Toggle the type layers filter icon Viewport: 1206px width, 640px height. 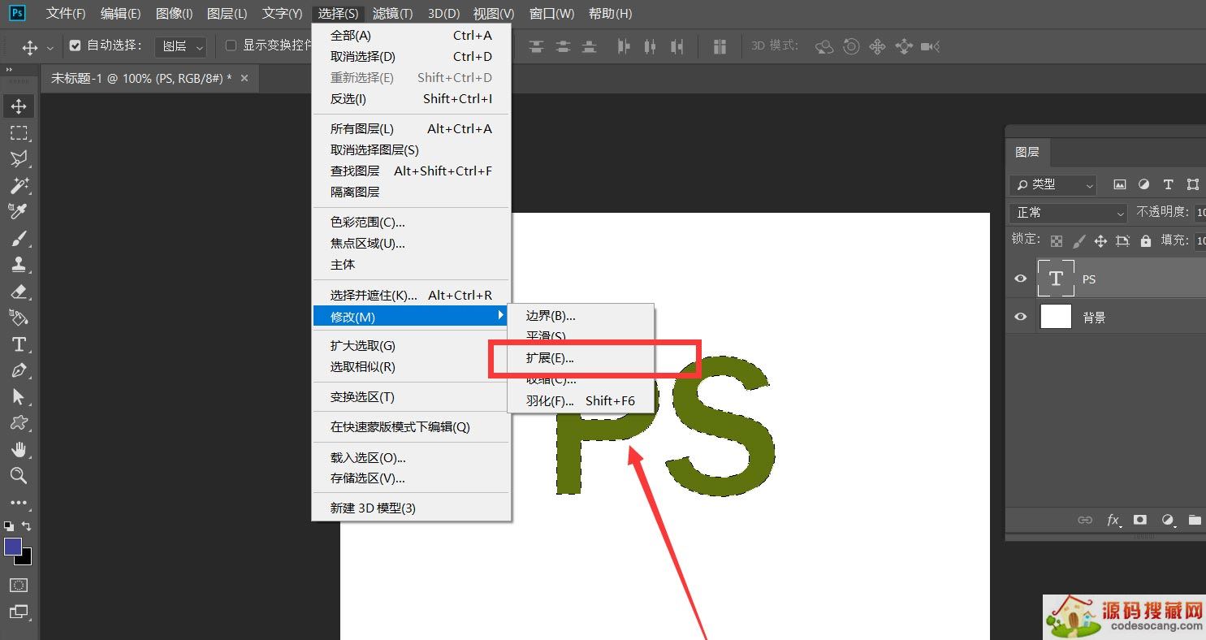pyautogui.click(x=1168, y=184)
